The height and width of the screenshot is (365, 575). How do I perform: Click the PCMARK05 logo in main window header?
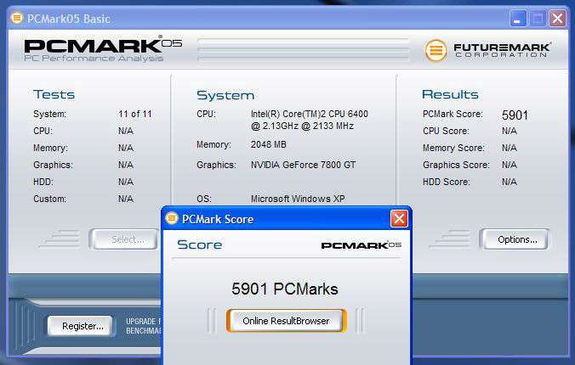pos(103,45)
